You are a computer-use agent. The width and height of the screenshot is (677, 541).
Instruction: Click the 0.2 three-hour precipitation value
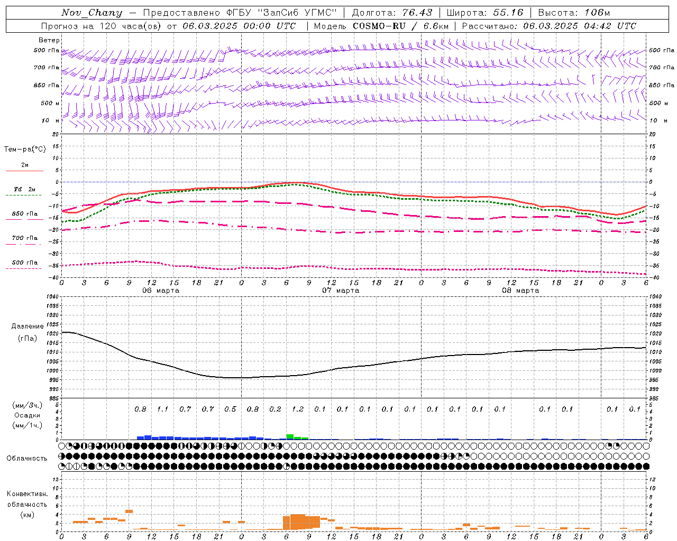(x=275, y=409)
